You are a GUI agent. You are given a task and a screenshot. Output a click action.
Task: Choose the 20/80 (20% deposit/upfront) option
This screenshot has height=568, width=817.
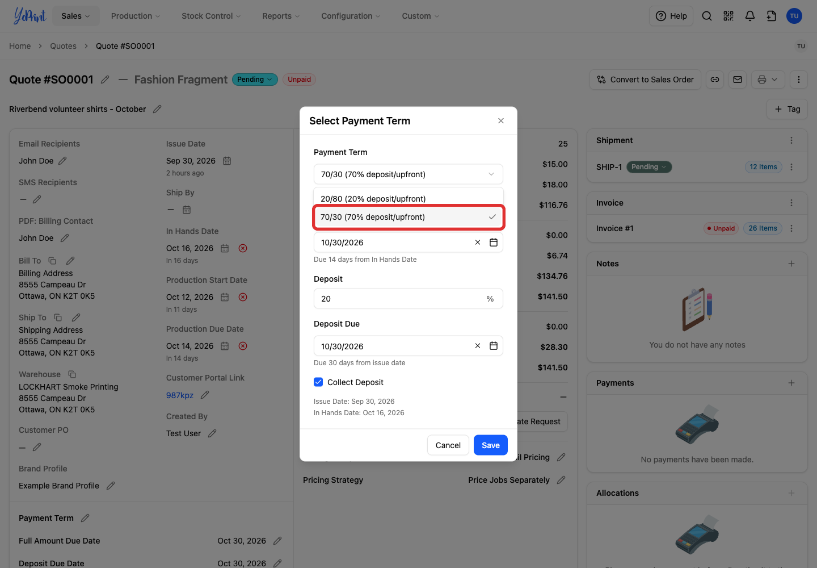(x=408, y=198)
